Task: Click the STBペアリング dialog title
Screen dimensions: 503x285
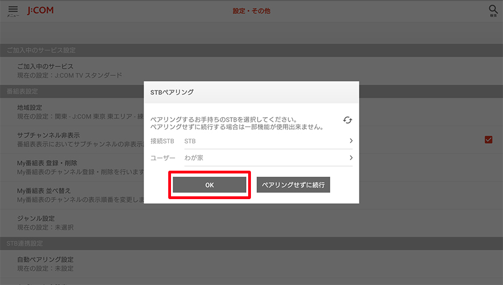Action: 172,92
